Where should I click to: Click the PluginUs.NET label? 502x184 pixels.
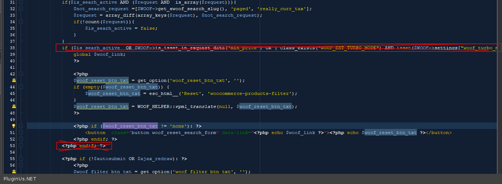click(20, 179)
